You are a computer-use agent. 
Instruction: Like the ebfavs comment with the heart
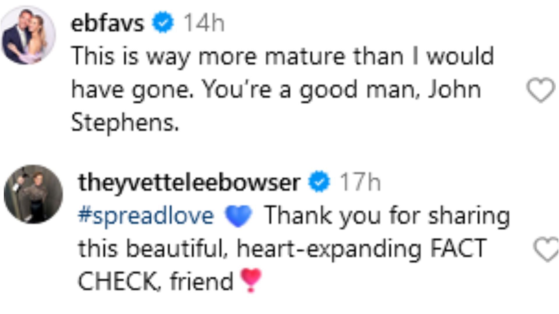(x=541, y=90)
